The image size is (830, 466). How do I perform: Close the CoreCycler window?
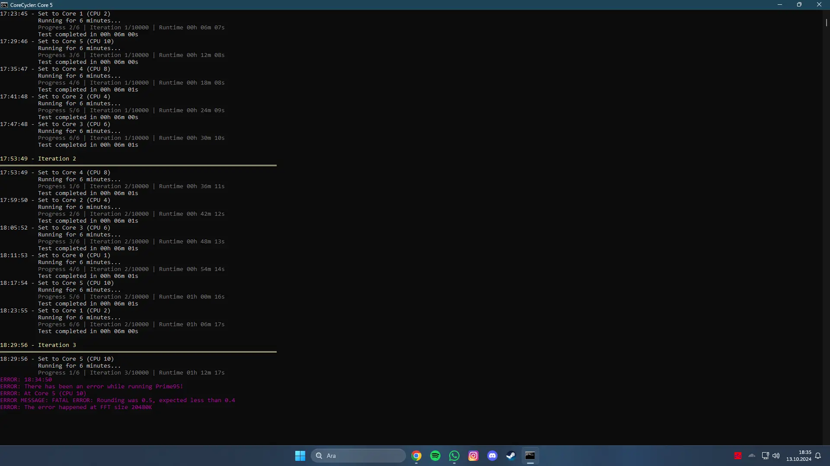819,5
